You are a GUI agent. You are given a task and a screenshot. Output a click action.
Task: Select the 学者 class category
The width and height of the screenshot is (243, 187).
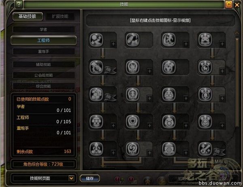44,30
